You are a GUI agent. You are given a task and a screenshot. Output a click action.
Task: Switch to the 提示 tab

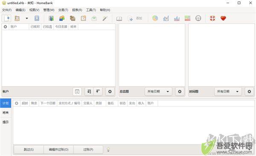(x=6, y=122)
